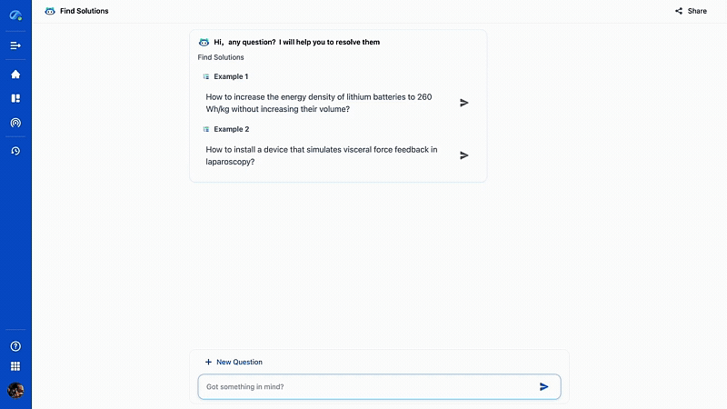
Task: Open the history icon in sidebar
Action: click(15, 151)
